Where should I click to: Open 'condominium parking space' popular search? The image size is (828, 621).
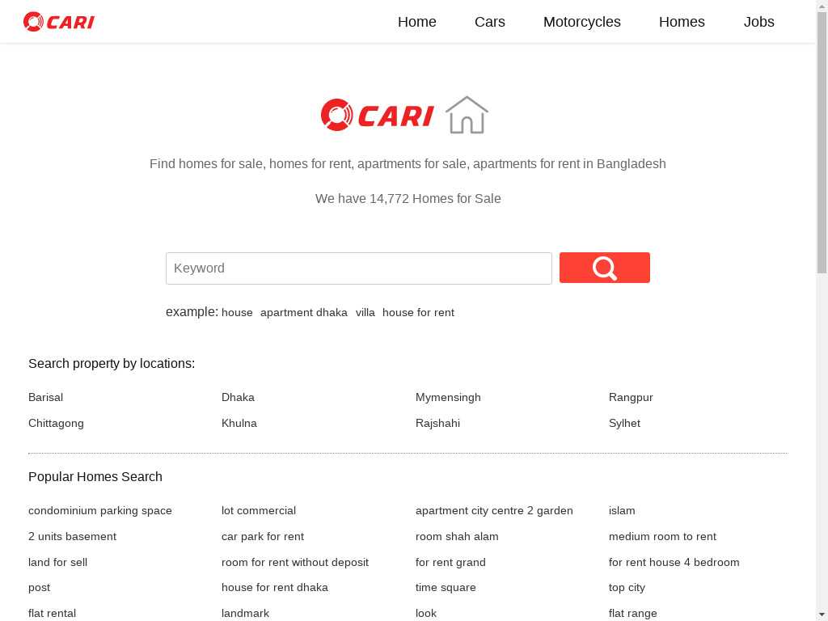(x=100, y=511)
